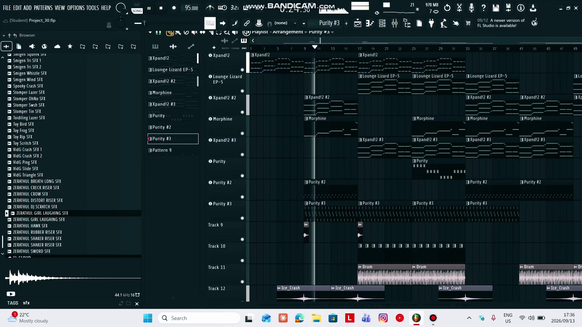Viewport: 582px width, 327px height.
Task: Click the news globe icon with badge
Action: click(x=534, y=23)
